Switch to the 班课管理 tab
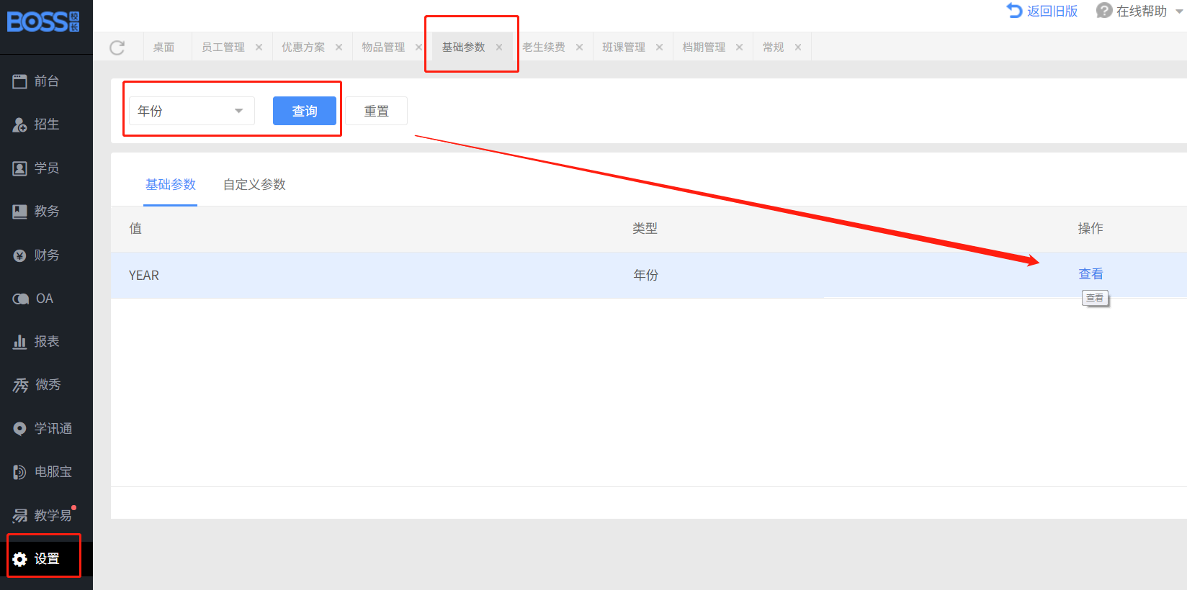This screenshot has height=590, width=1187. point(624,47)
